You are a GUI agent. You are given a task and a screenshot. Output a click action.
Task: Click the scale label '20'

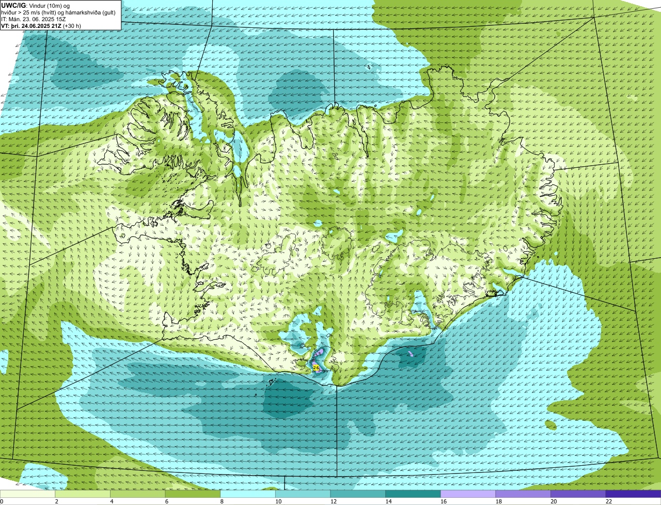[554, 501]
